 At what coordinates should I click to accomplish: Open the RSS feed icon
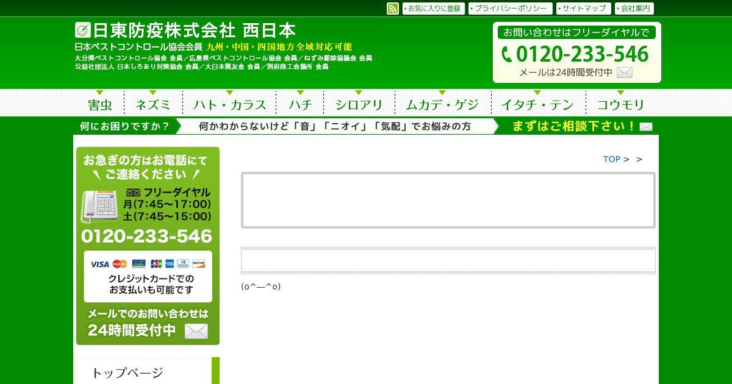[393, 9]
